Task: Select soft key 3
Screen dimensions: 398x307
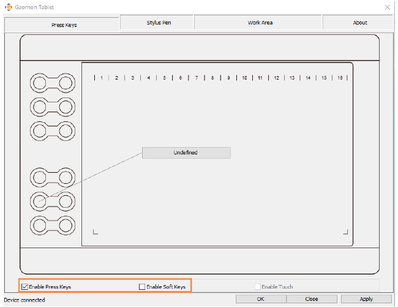Action: [x=132, y=78]
